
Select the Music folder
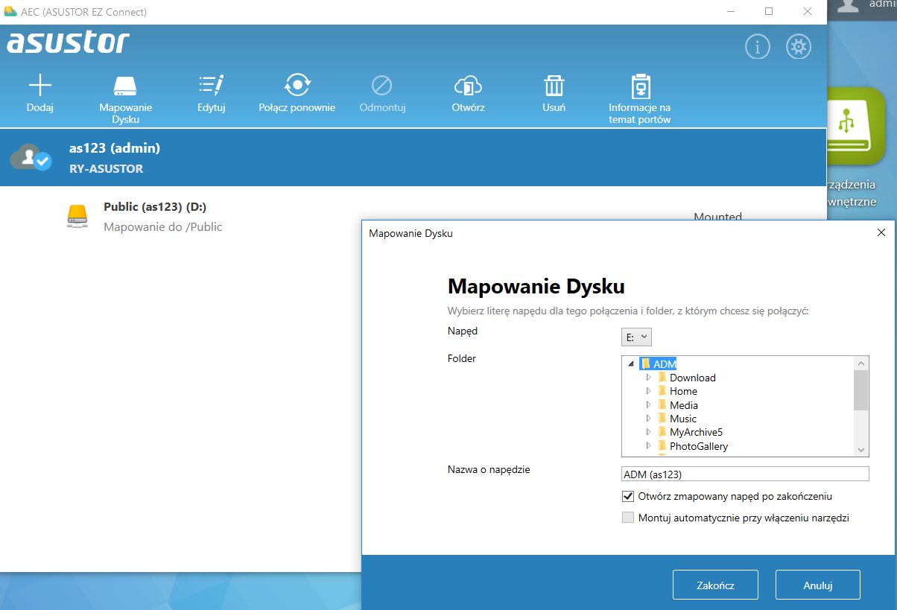coord(682,419)
